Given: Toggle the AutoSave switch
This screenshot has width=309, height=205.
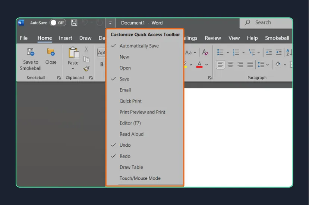Looking at the screenshot, I should (x=58, y=23).
